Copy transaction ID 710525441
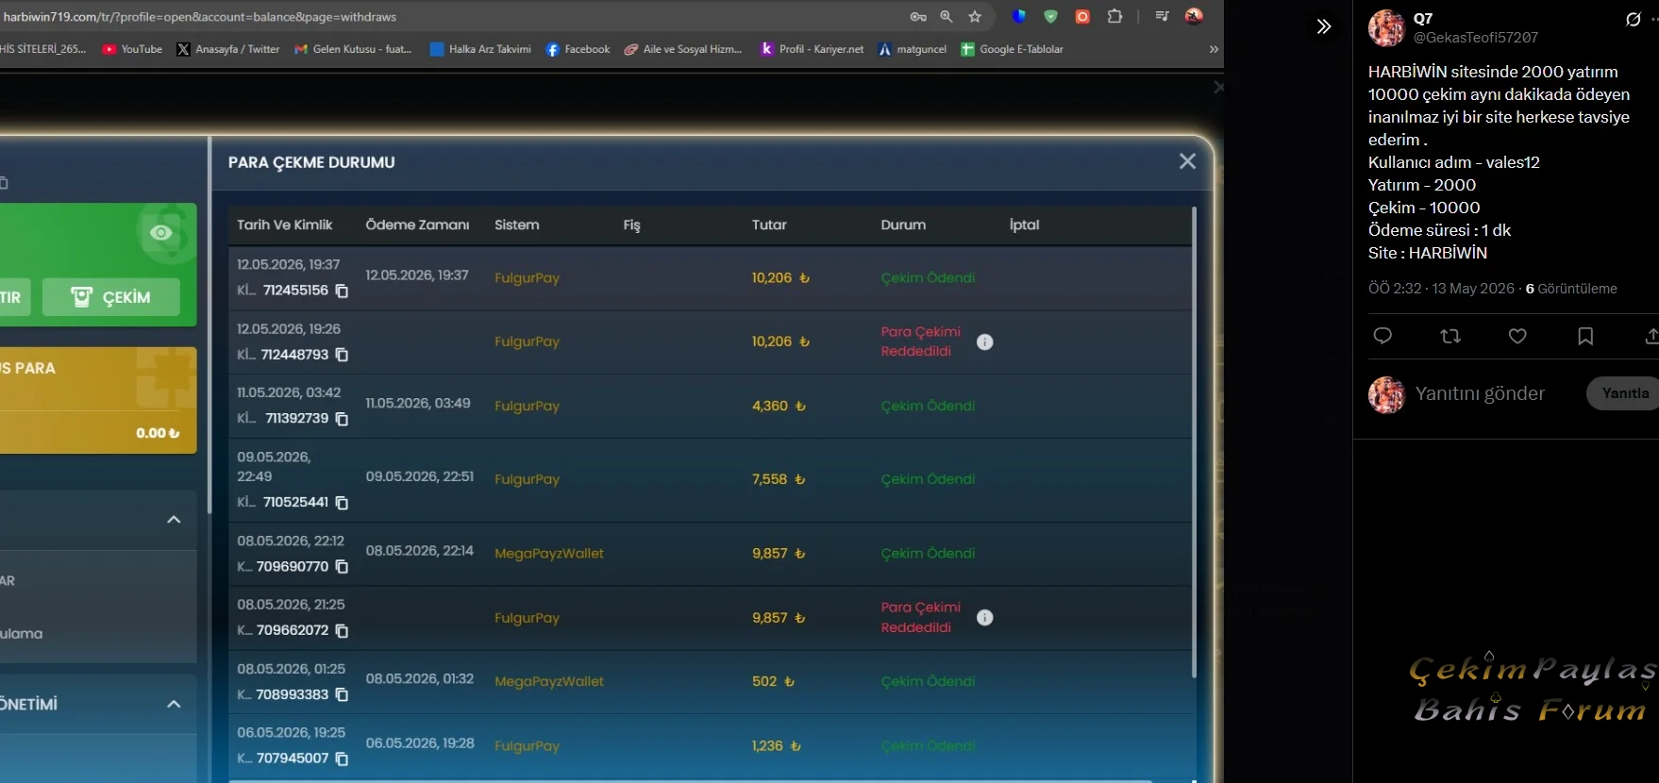The width and height of the screenshot is (1659, 783). (x=342, y=503)
